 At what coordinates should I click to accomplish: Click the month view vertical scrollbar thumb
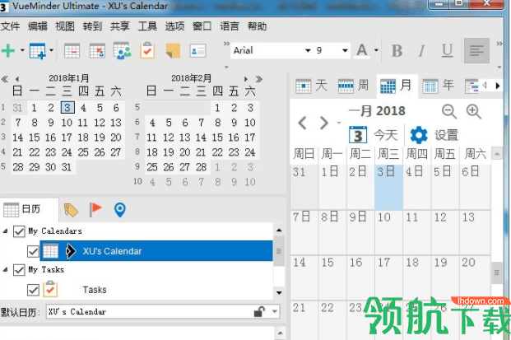(497, 272)
